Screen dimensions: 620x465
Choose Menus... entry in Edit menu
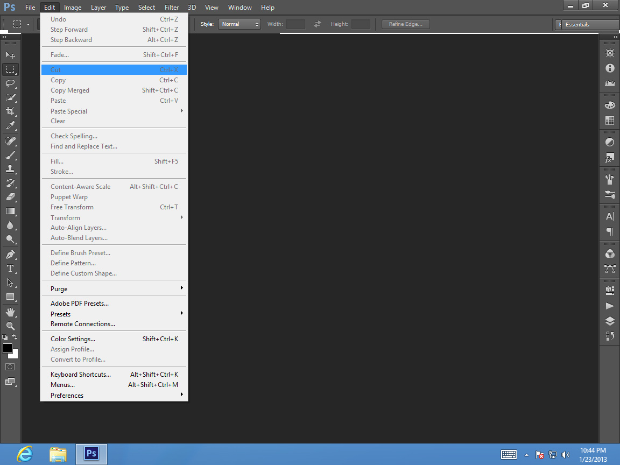click(114, 385)
